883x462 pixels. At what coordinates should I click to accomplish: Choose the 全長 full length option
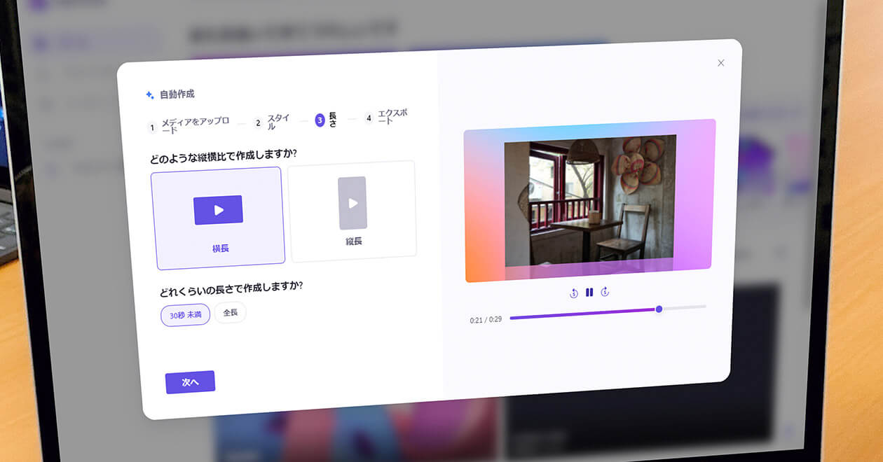pyautogui.click(x=231, y=313)
